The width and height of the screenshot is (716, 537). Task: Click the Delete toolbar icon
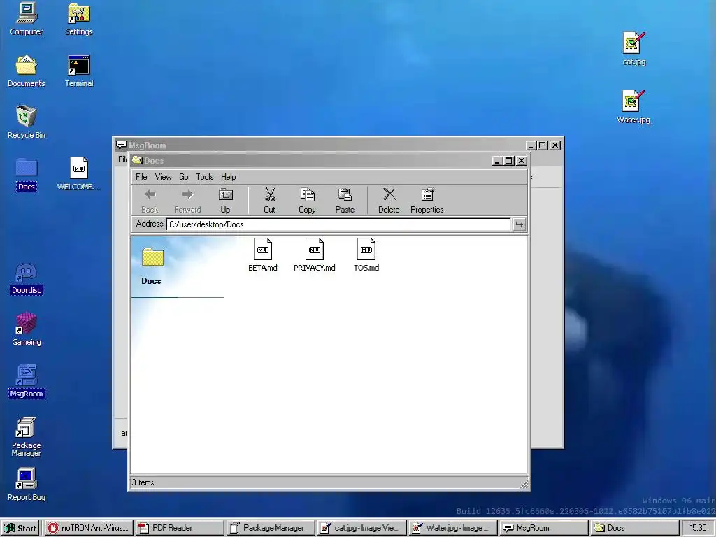click(x=389, y=201)
